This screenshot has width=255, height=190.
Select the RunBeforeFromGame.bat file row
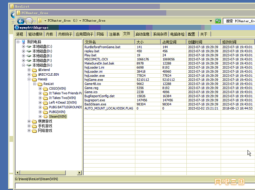[169, 47]
